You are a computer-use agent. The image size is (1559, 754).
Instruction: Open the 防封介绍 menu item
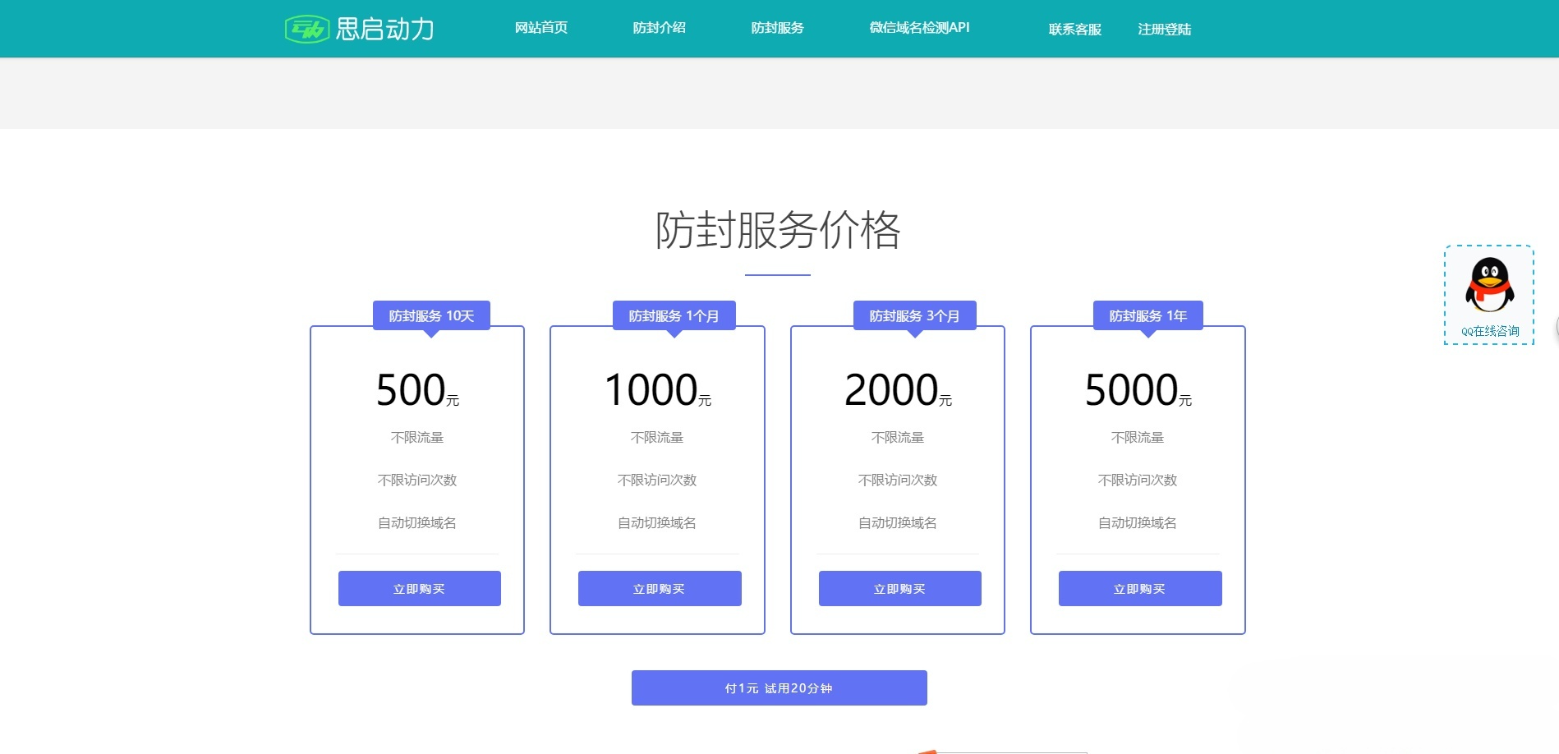coord(659,27)
